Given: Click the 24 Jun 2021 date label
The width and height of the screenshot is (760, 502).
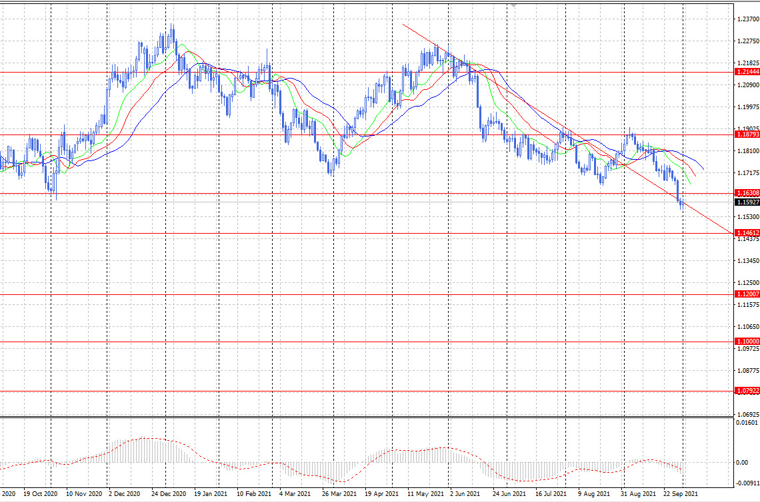Looking at the screenshot, I should pos(509,494).
